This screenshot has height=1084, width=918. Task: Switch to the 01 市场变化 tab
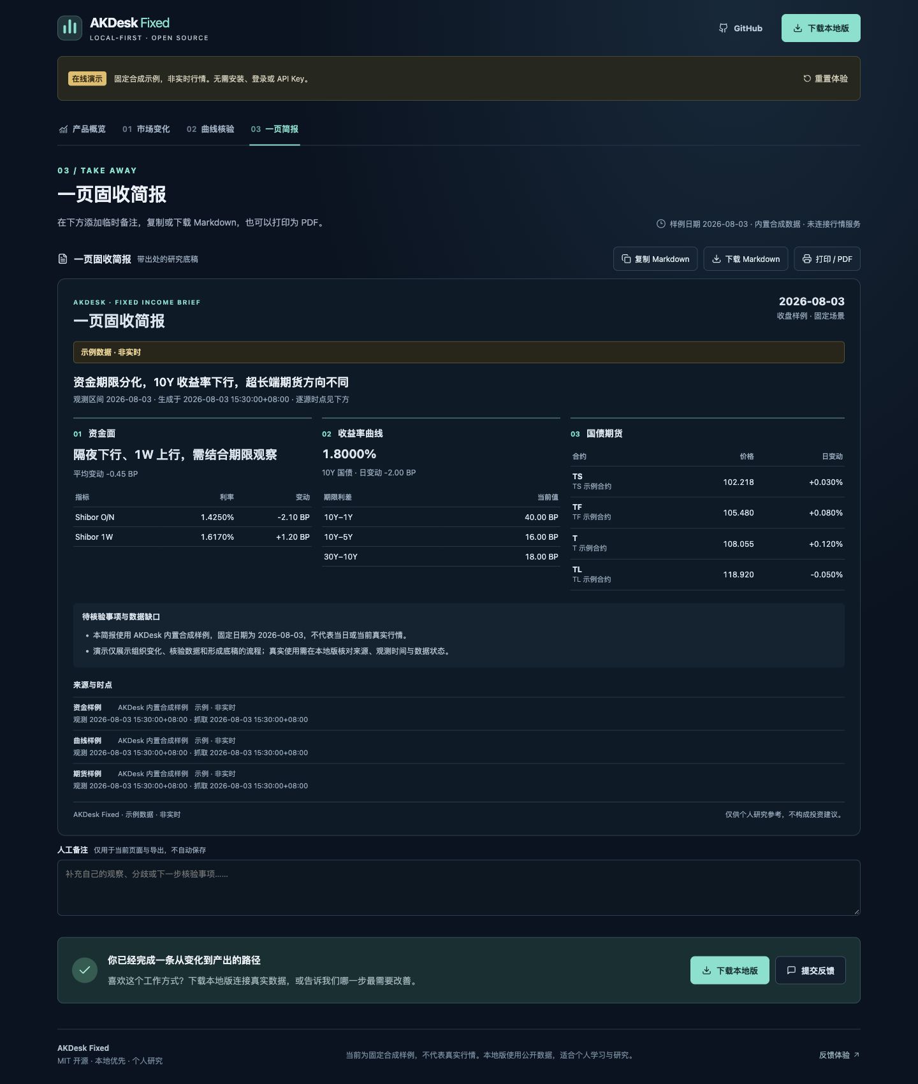[146, 129]
